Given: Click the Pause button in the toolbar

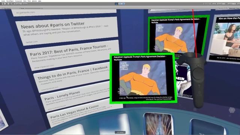Looking at the screenshot, I should click(x=120, y=4).
